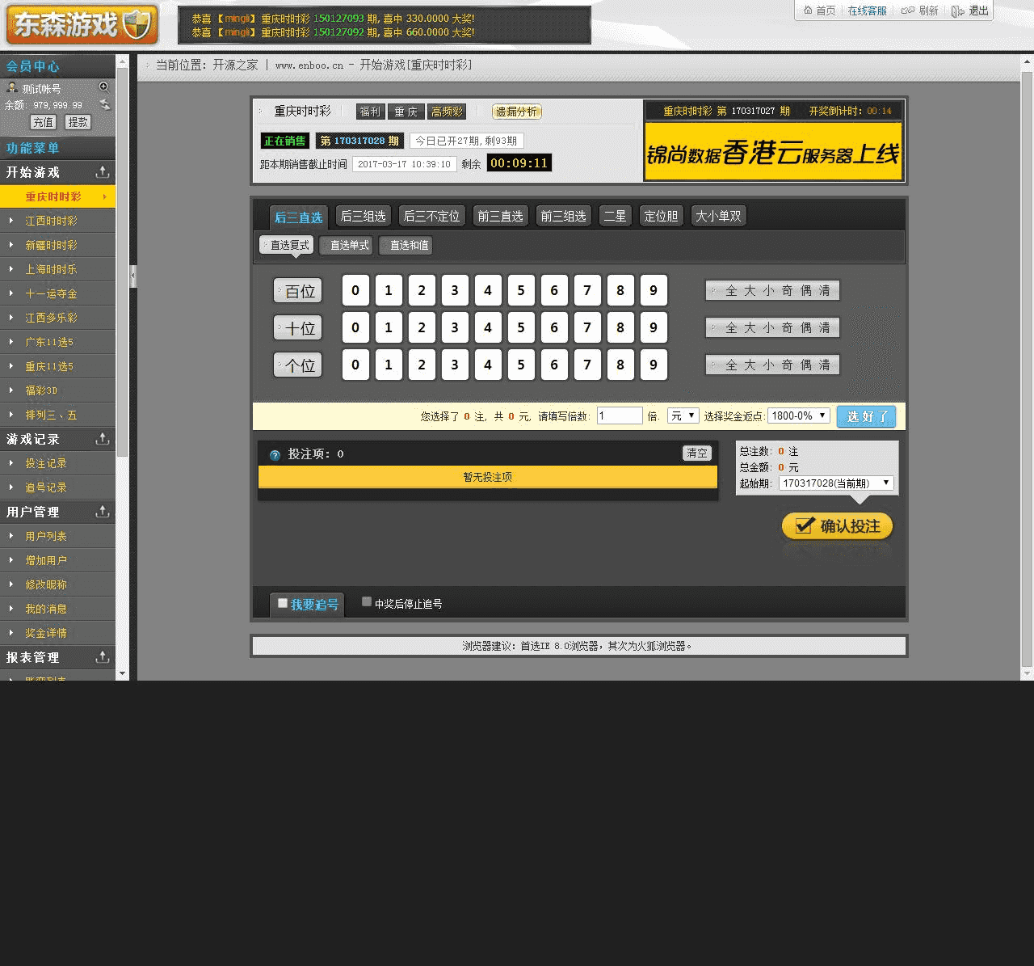Click the 倍数 multiplier input field
Screen dimensions: 1034x966
620,416
